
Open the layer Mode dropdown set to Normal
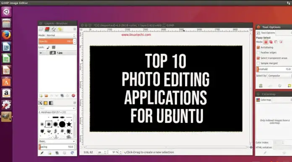tap(61, 35)
